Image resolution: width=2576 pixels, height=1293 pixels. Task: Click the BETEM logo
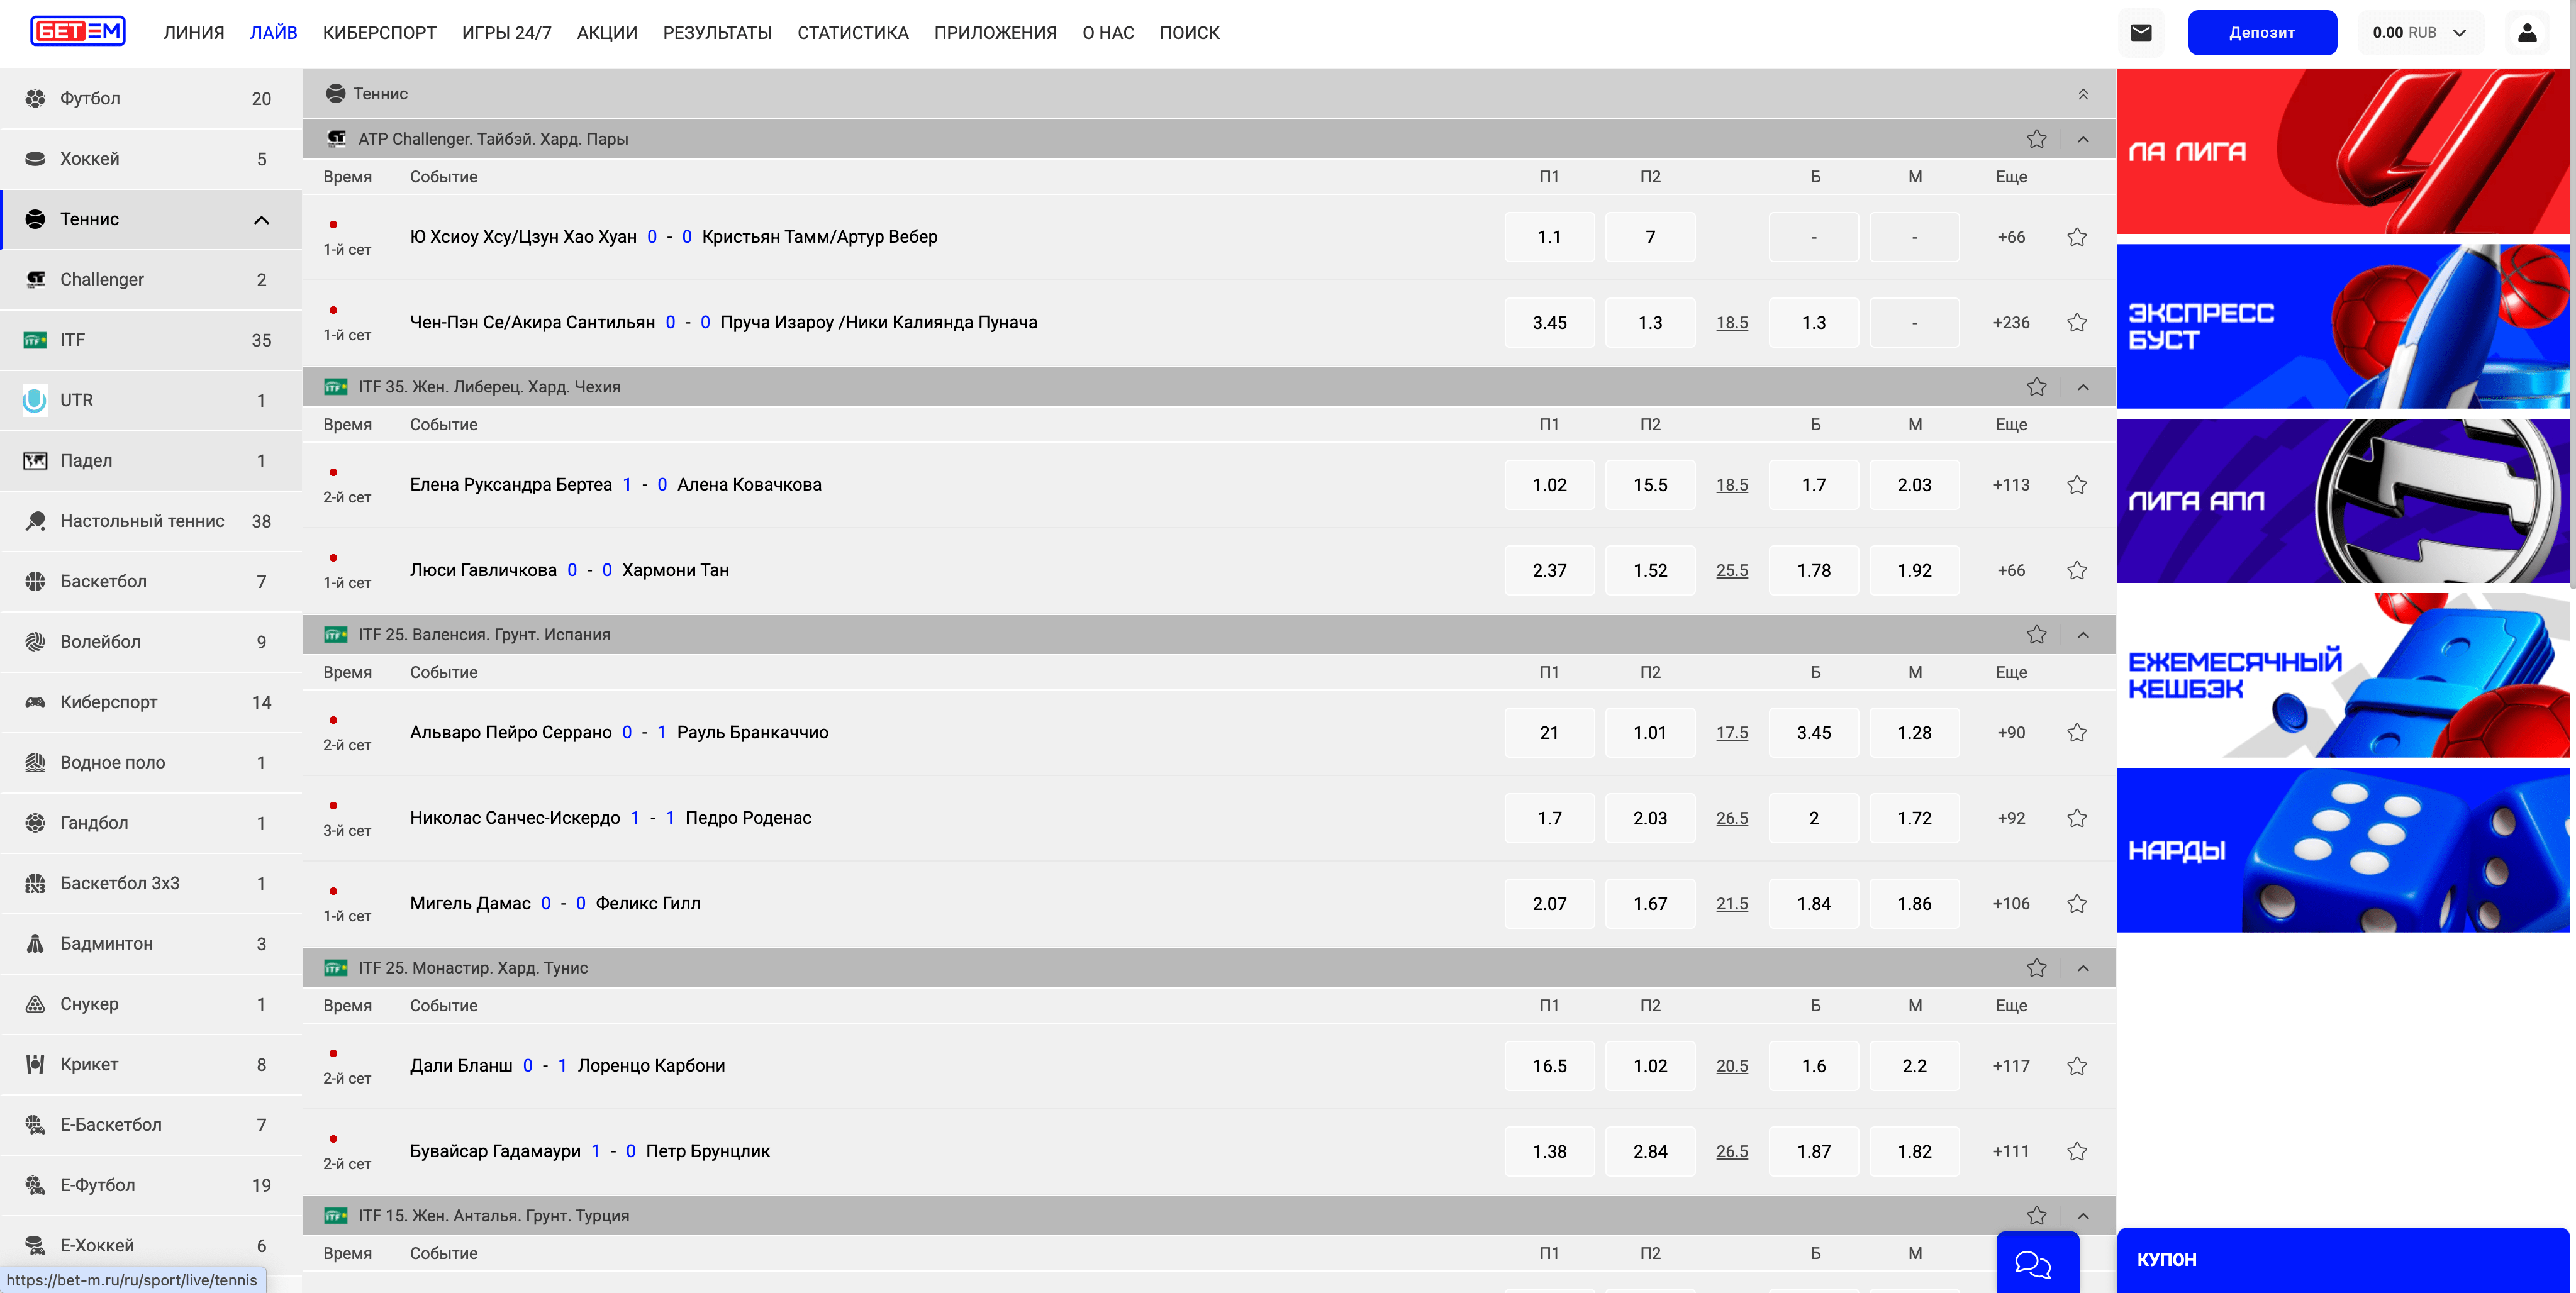[x=78, y=32]
